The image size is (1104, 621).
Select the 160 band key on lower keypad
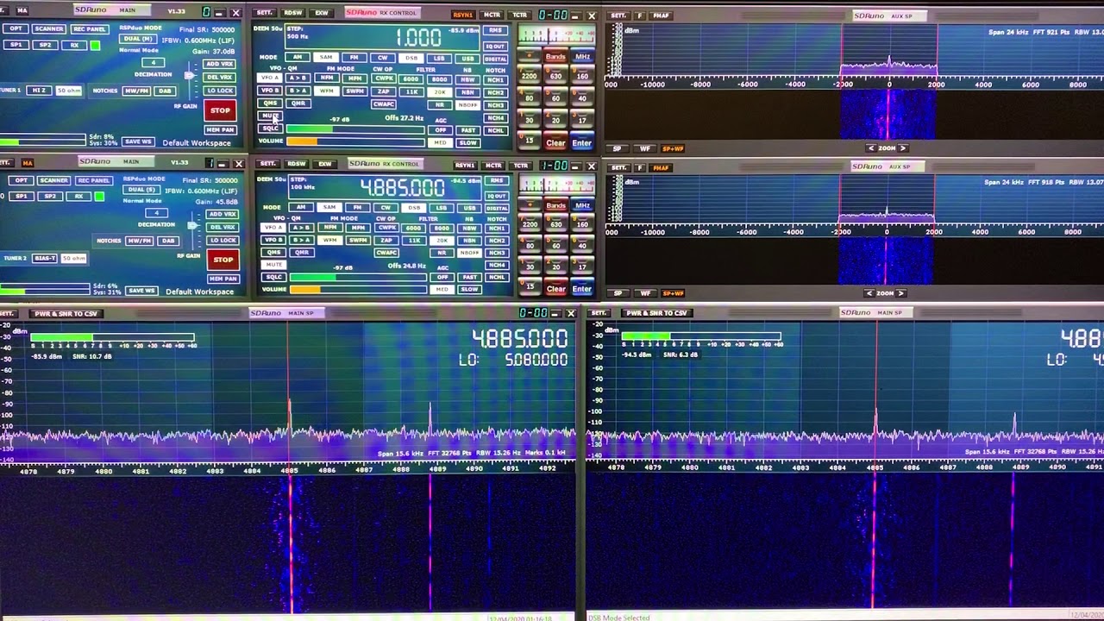[582, 224]
